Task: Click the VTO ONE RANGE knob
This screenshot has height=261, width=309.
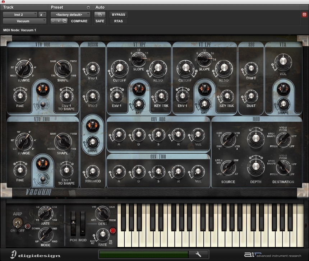Action: pos(24,68)
